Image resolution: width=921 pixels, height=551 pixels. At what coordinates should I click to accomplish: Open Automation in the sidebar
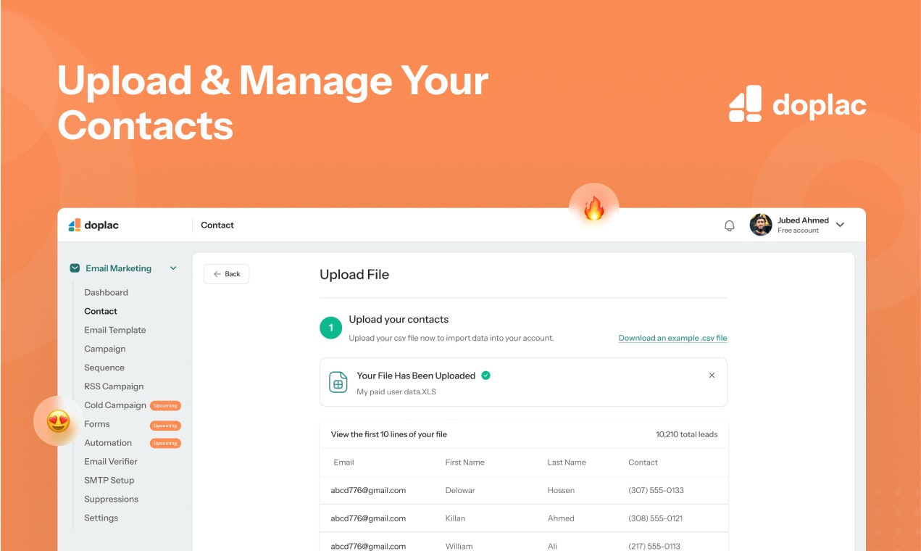[x=108, y=443]
